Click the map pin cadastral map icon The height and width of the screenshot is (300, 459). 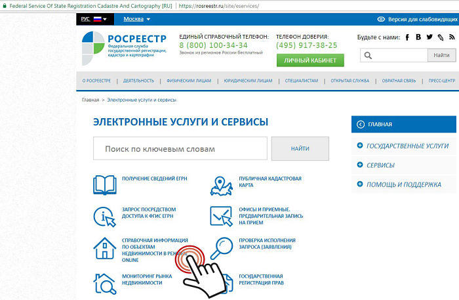[222, 186]
